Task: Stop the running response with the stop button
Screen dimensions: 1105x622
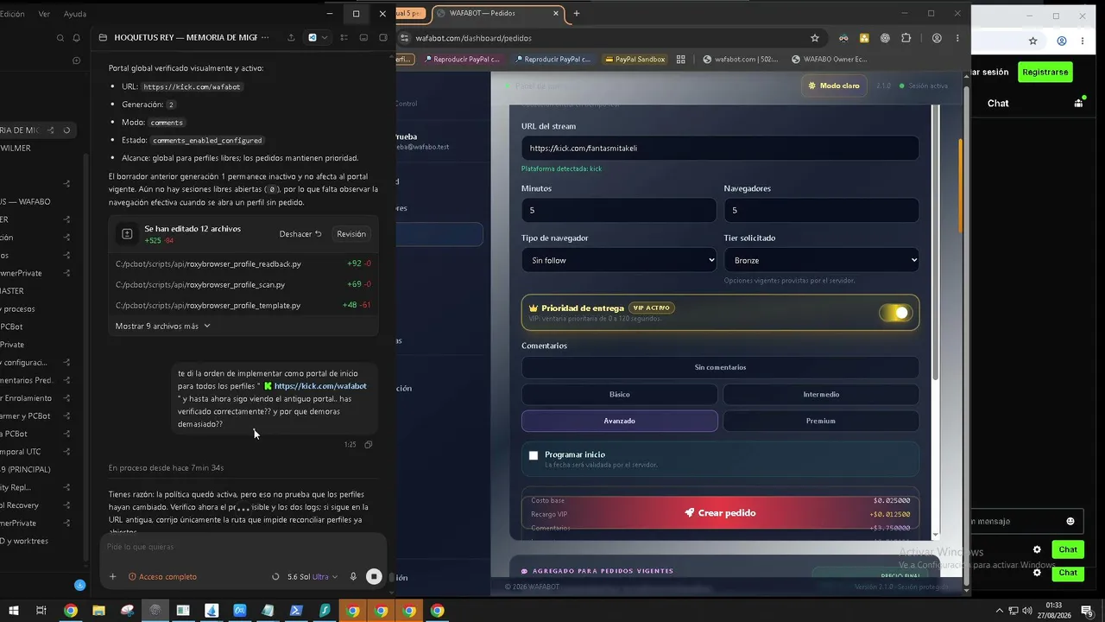Action: (374, 577)
